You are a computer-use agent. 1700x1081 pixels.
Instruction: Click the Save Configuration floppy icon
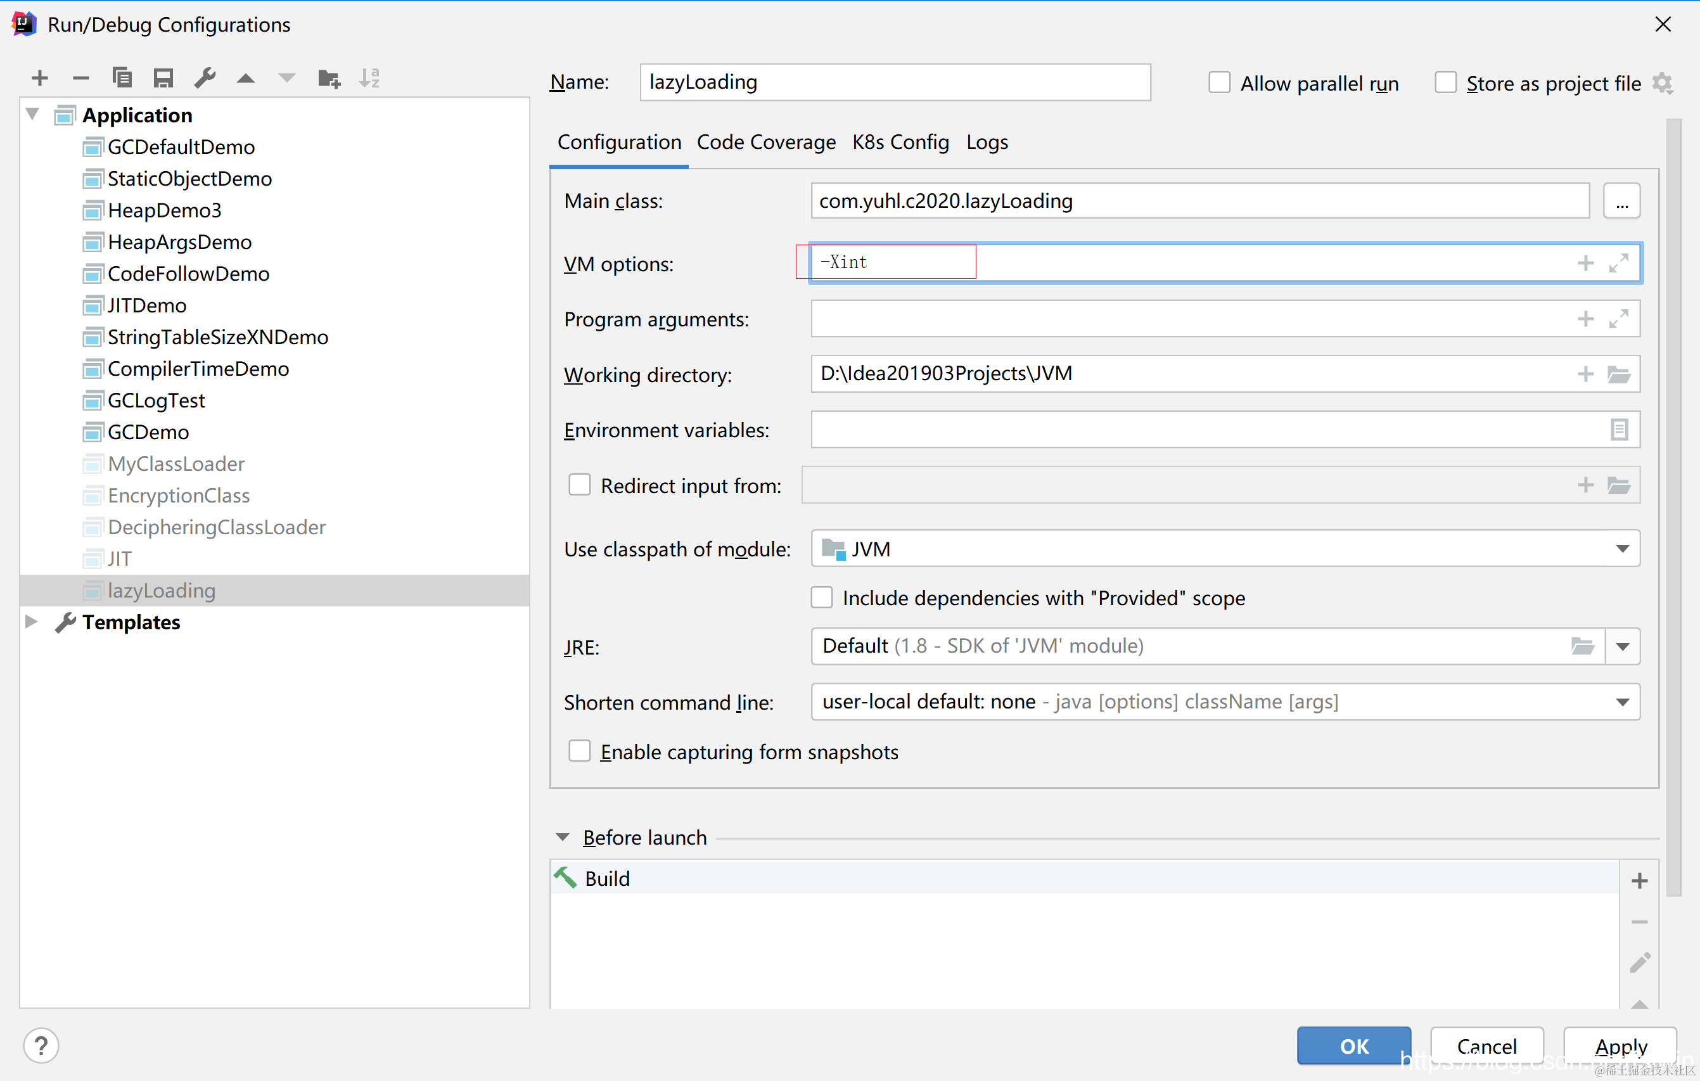click(163, 78)
